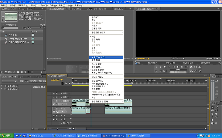The image size is (222, 138).
Task: Click the 오디오 게인... menu entry
Action: [106, 77]
